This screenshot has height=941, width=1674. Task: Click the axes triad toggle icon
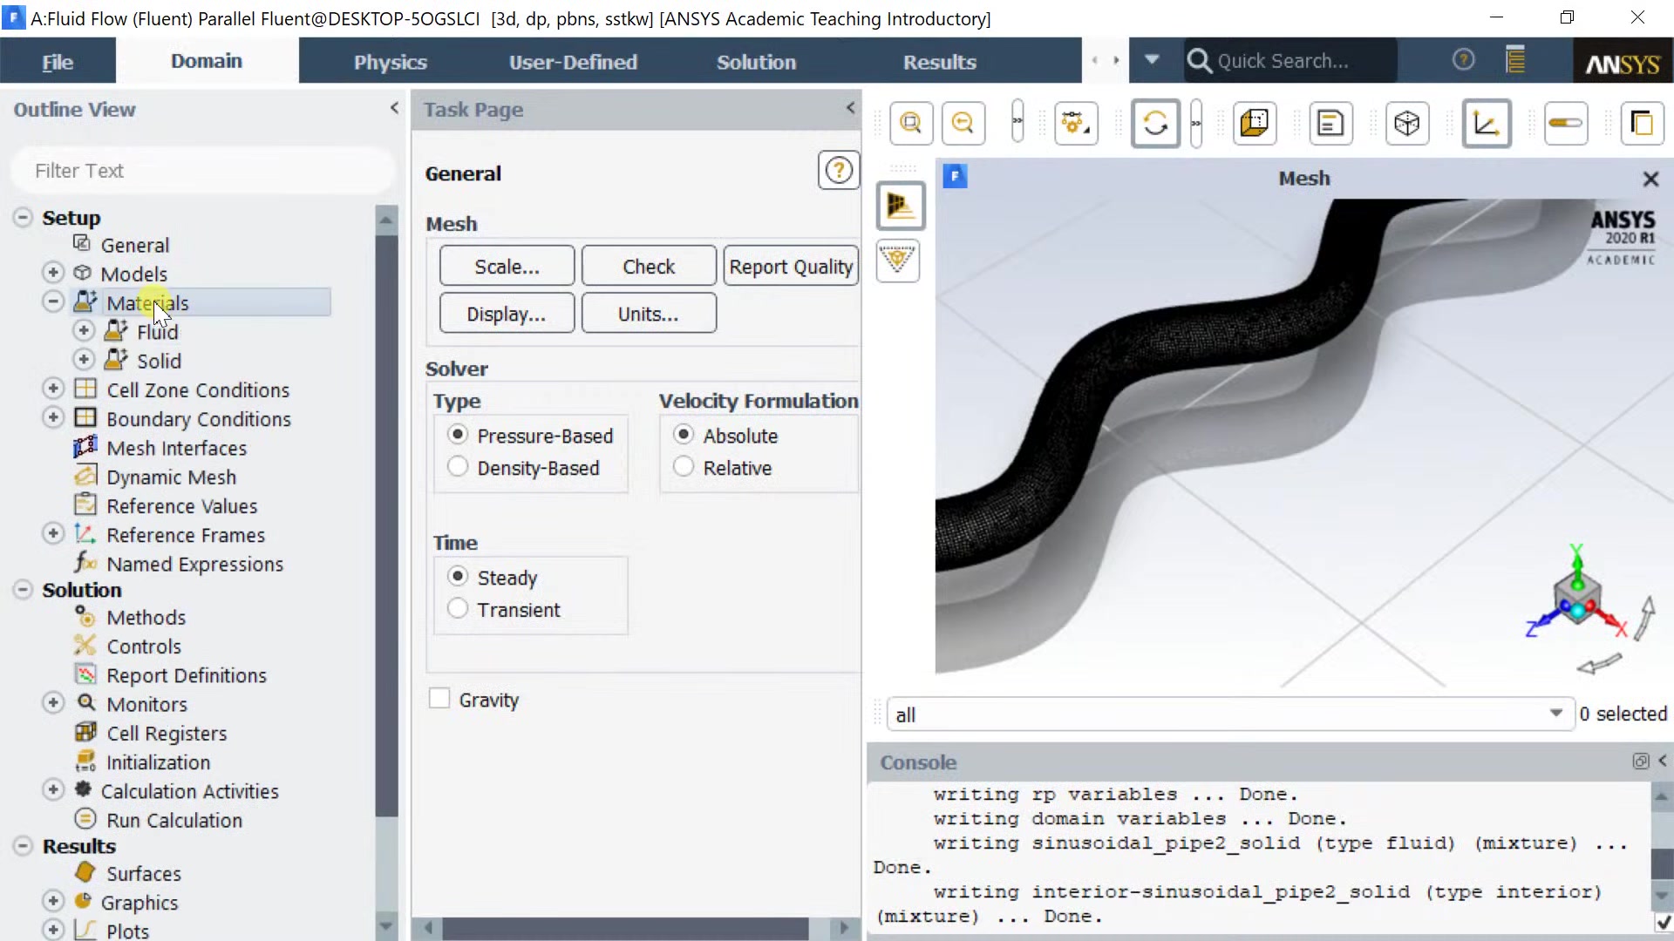click(1486, 124)
